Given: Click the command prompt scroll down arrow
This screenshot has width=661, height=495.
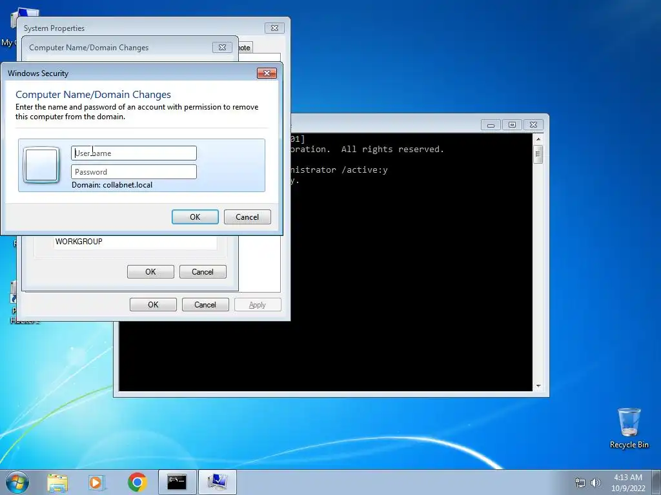Looking at the screenshot, I should tap(538, 386).
